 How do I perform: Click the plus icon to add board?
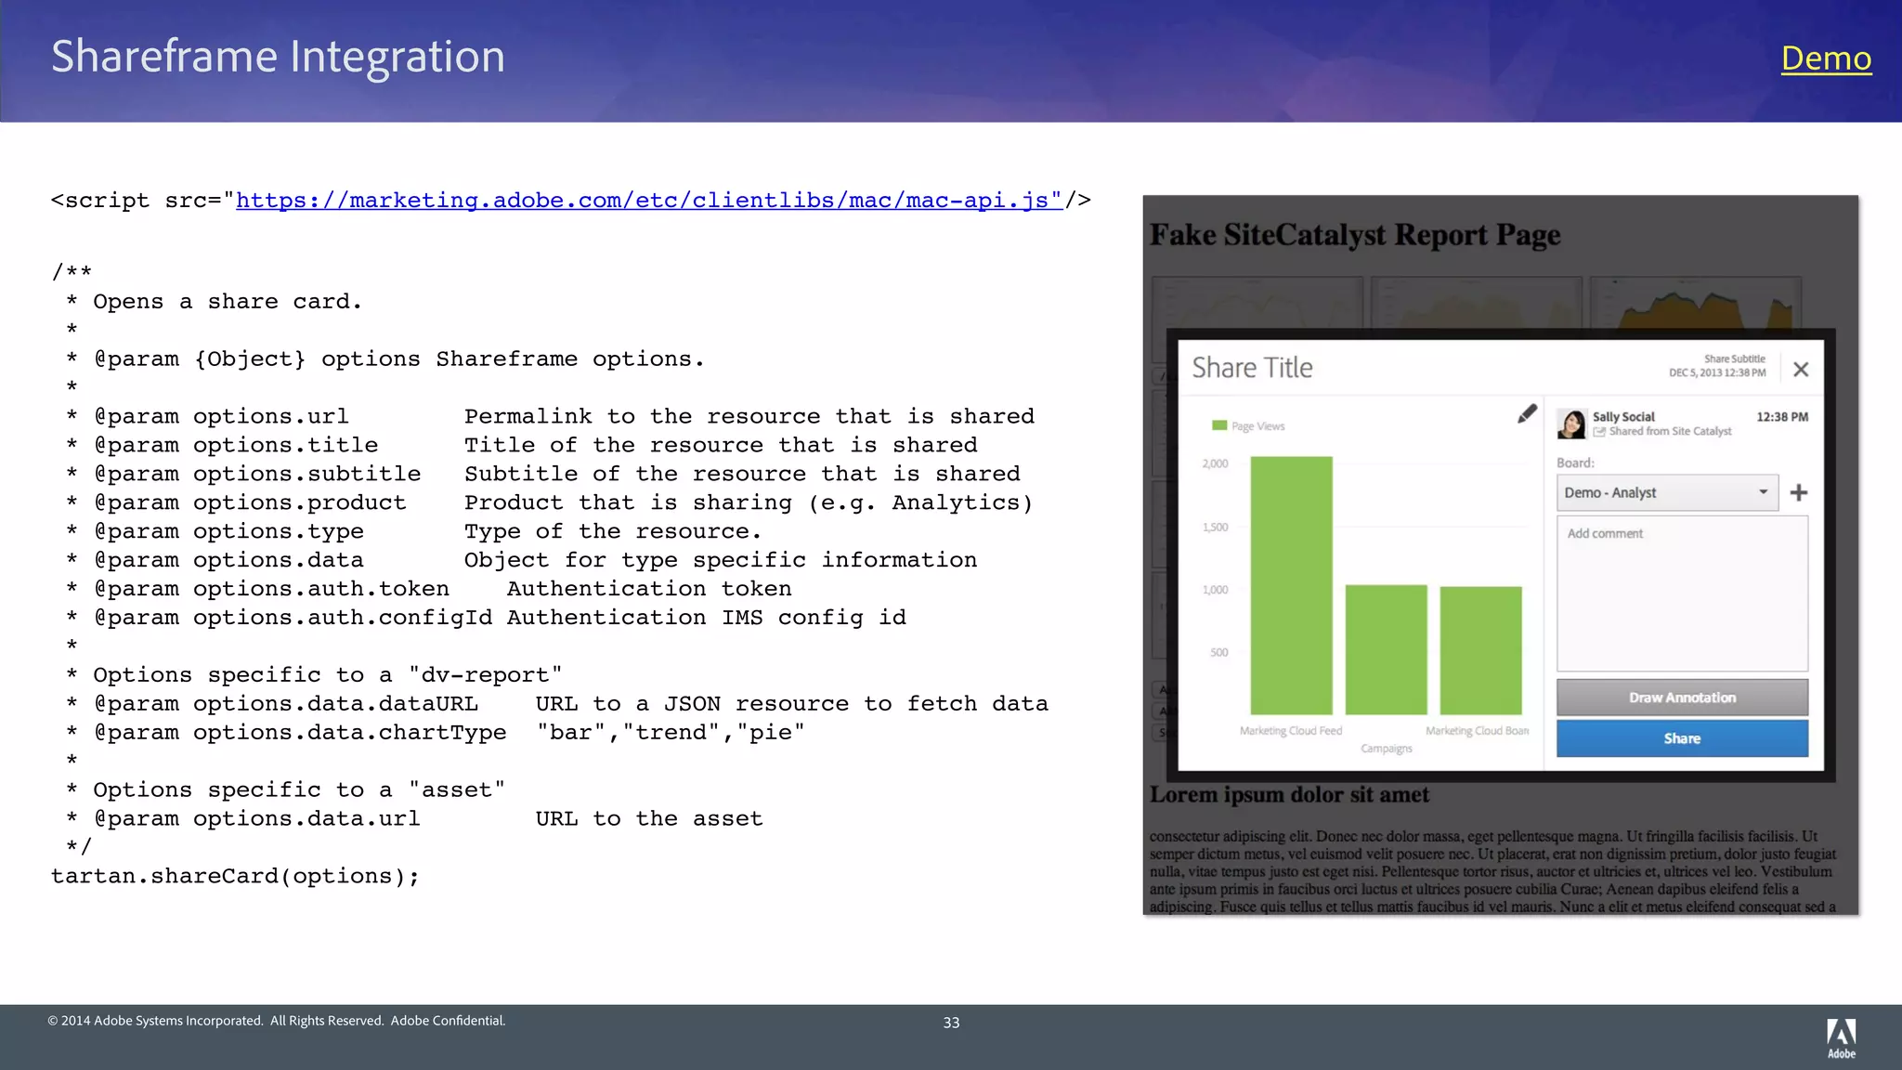coord(1799,492)
